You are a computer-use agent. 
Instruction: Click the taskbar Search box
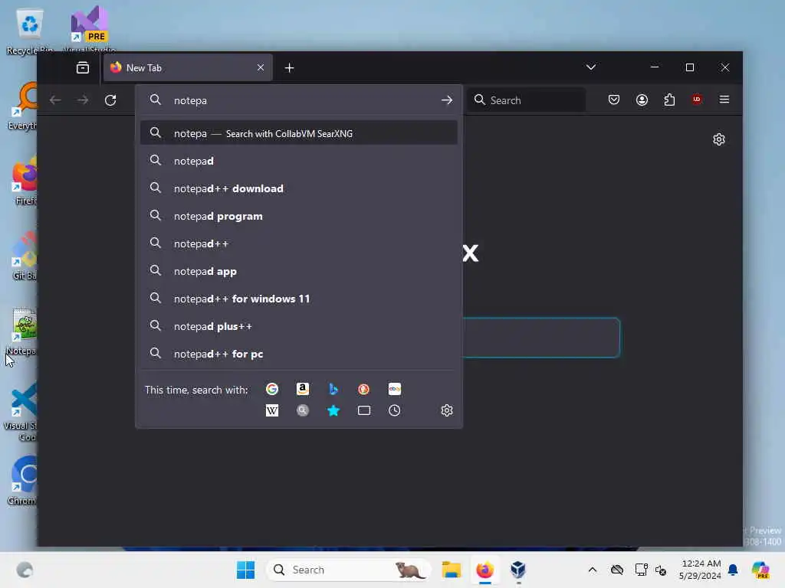[349, 570]
